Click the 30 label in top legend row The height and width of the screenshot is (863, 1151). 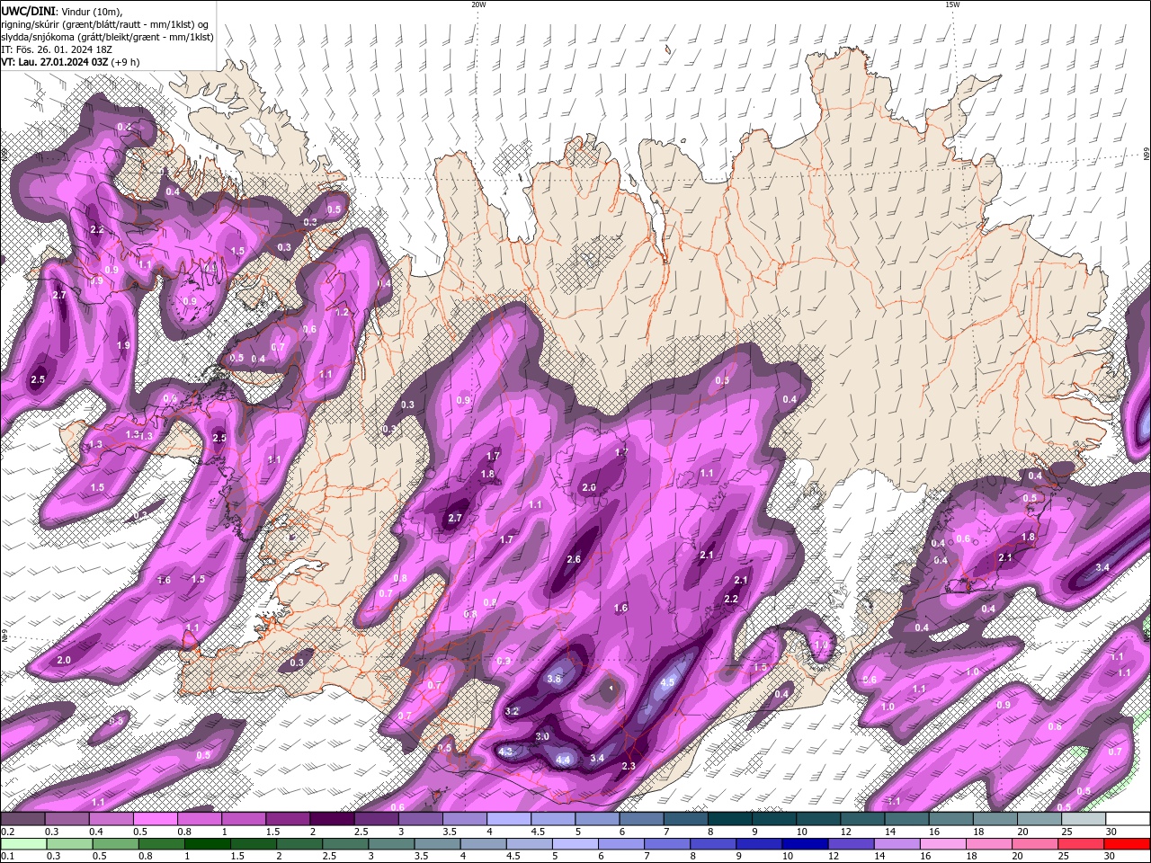click(1111, 832)
